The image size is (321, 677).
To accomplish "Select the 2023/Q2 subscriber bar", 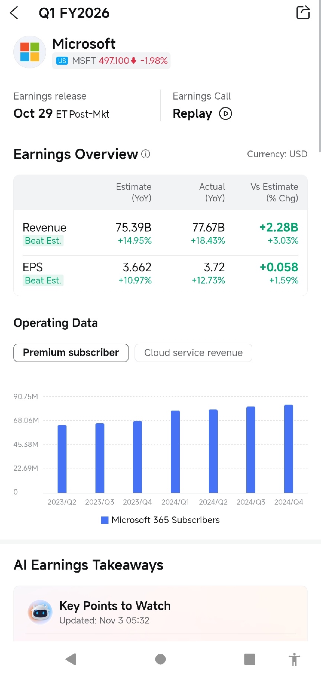I will [62, 459].
